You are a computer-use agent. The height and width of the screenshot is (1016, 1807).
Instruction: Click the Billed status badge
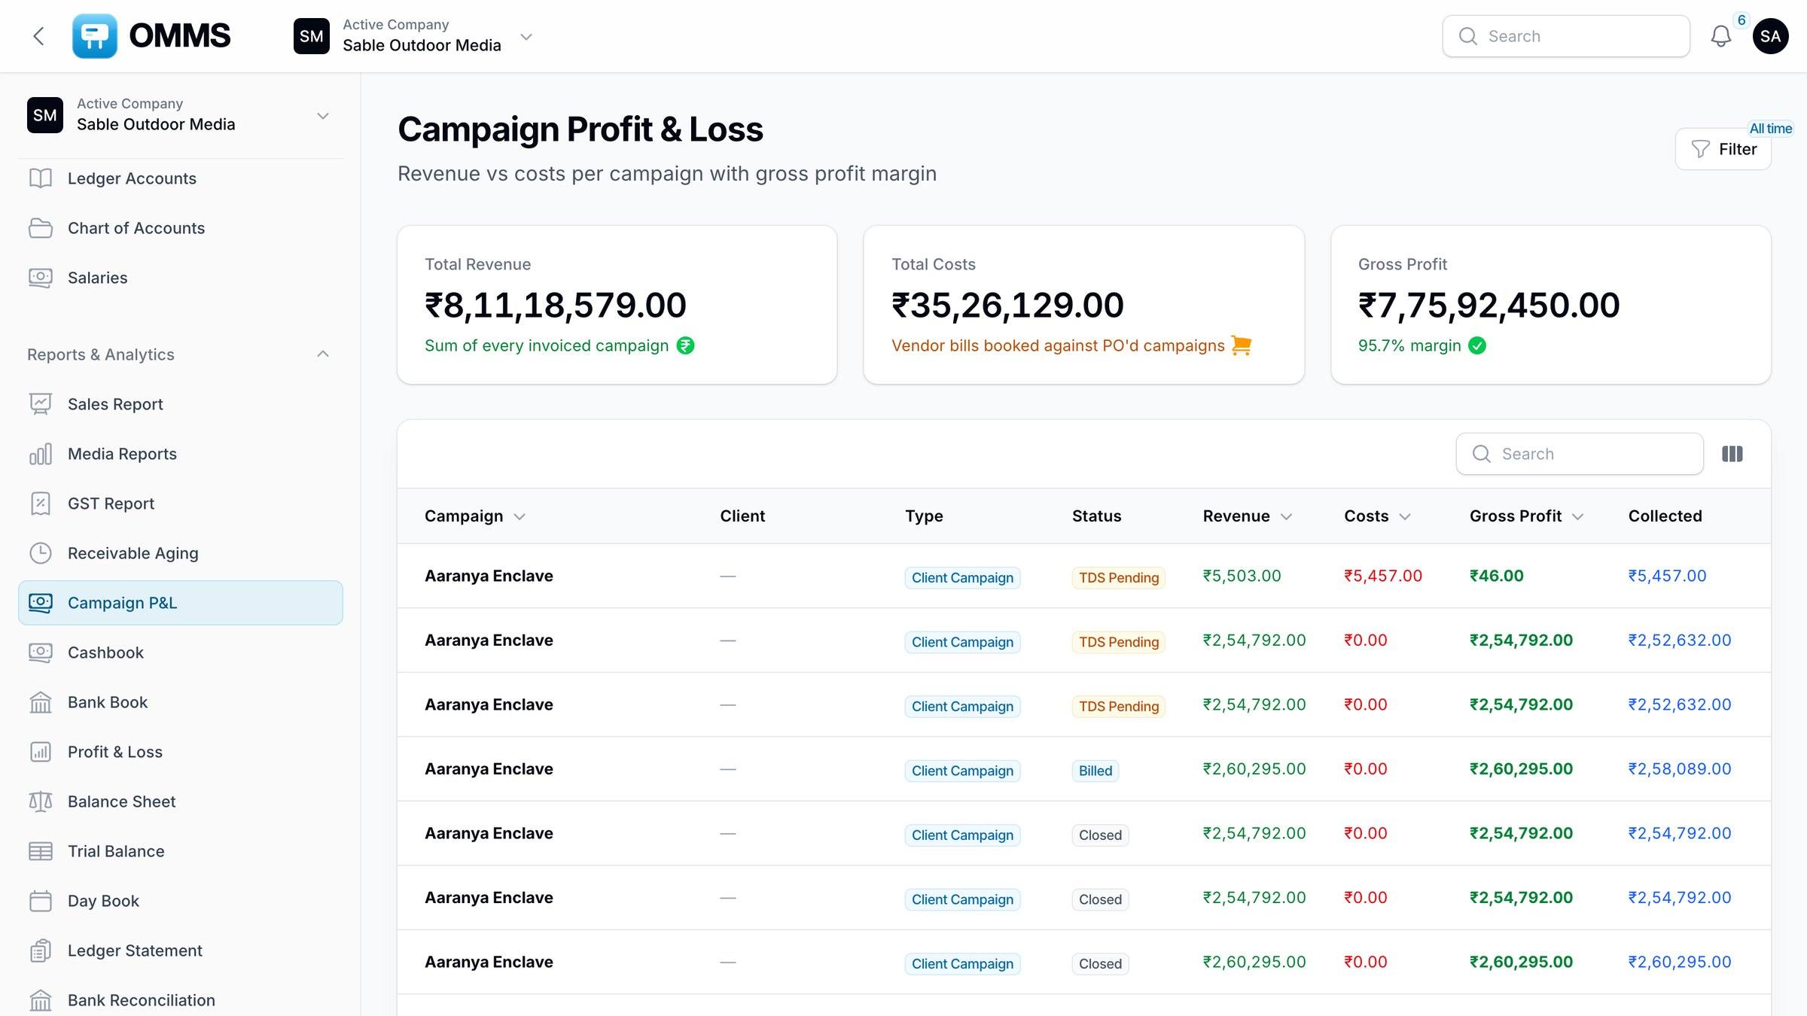[x=1095, y=771]
